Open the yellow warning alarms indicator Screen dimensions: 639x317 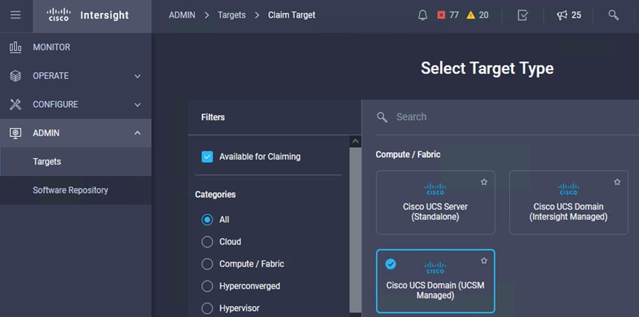click(x=478, y=15)
